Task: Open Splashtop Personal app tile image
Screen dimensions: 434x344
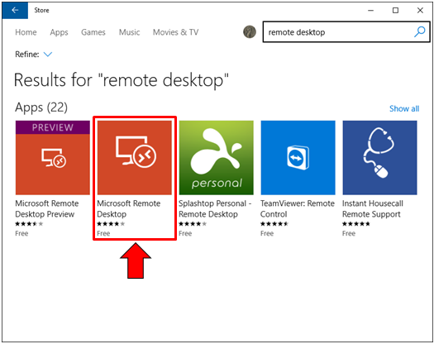Action: (x=216, y=157)
